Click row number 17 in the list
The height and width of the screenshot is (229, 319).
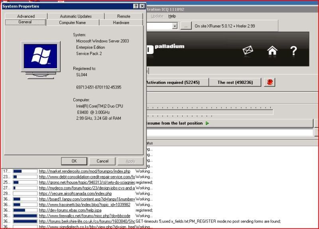pos(6,172)
